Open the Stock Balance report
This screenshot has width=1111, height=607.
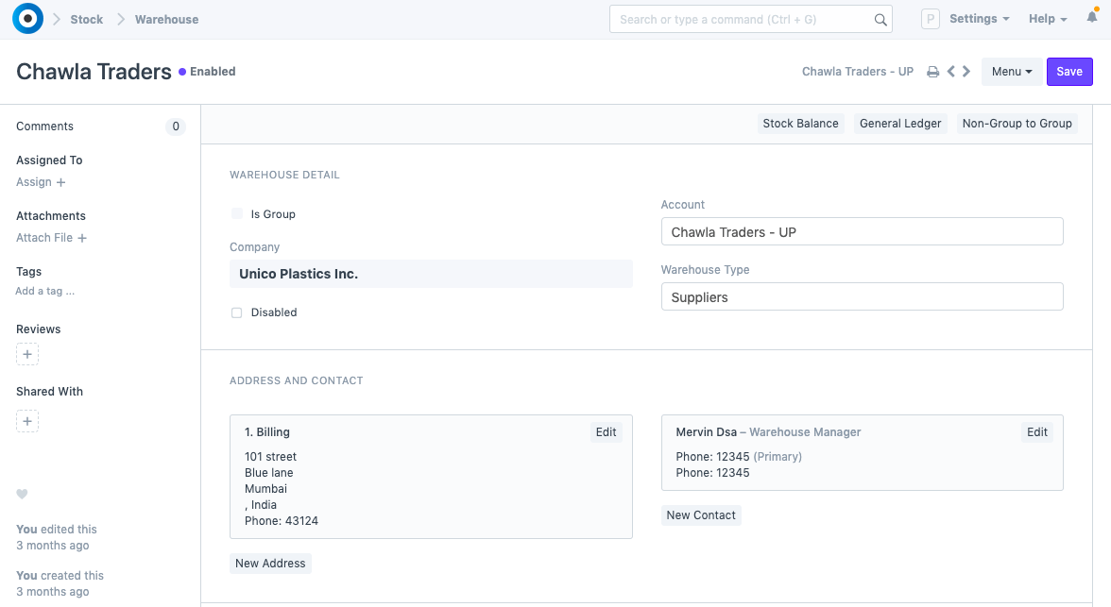coord(800,124)
